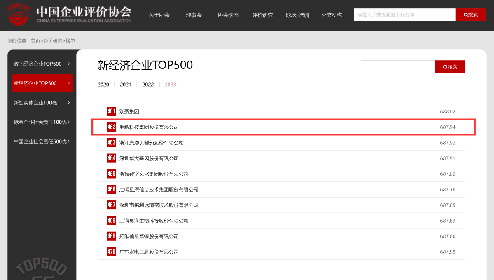Viewport: 494px width, 280px height.
Task: Click score value 687.60
Action: [x=448, y=236]
